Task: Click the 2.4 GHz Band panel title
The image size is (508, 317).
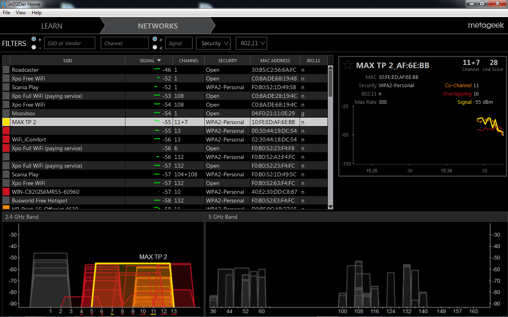Action: click(x=22, y=217)
